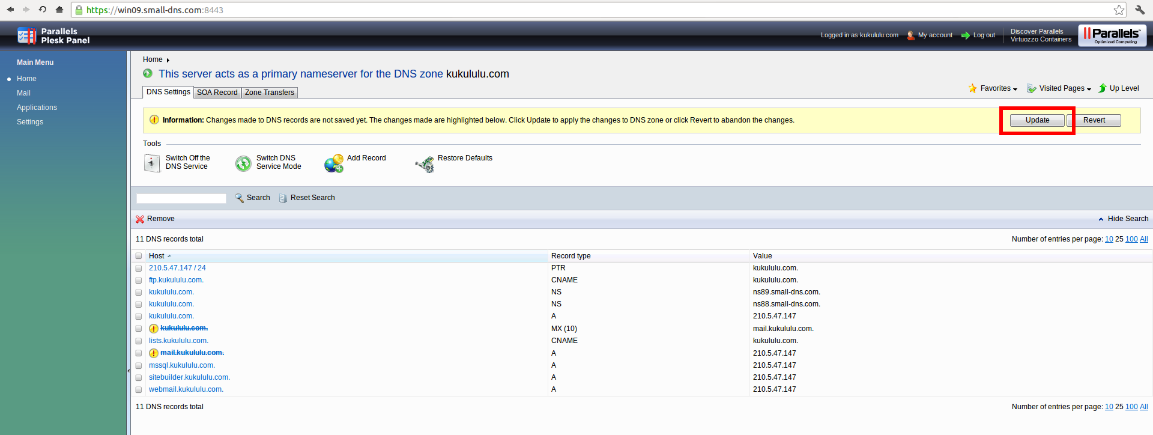This screenshot has width=1153, height=435.
Task: Click the Up Level green arrow icon
Action: coord(1103,88)
